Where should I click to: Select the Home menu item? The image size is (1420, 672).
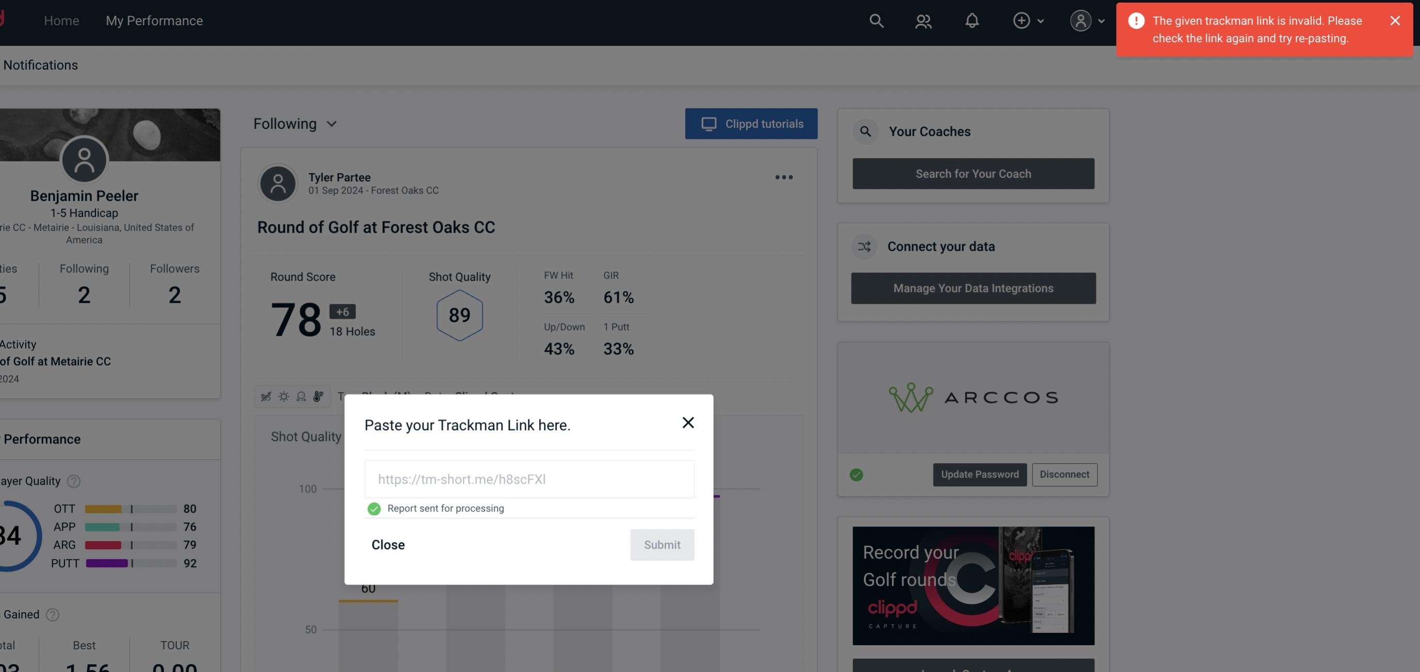(x=61, y=20)
